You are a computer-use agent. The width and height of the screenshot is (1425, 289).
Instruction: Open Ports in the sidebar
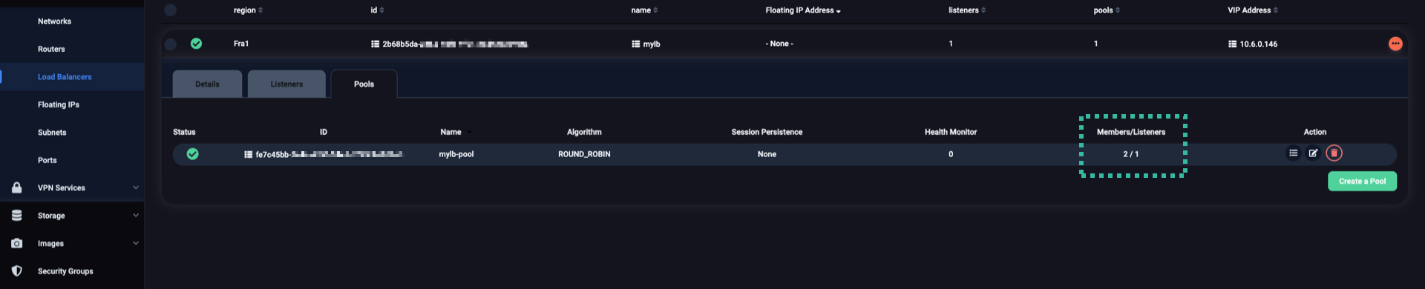47,160
